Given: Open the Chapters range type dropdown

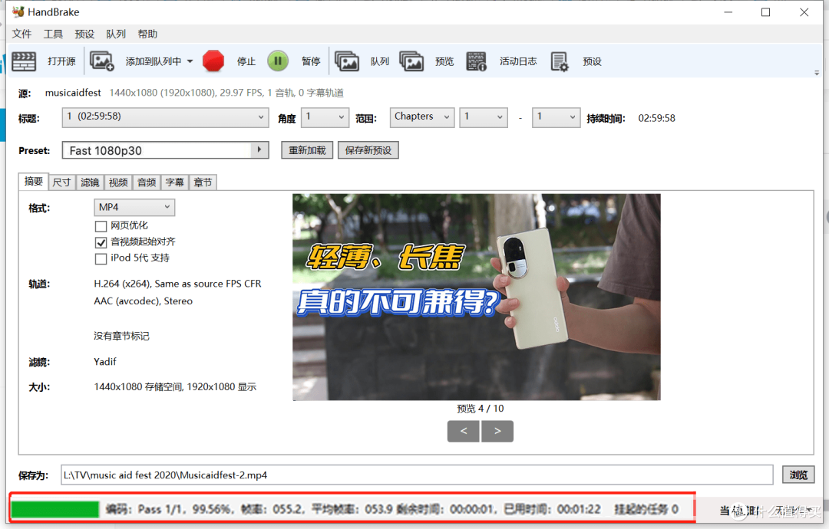Looking at the screenshot, I should click(x=422, y=117).
